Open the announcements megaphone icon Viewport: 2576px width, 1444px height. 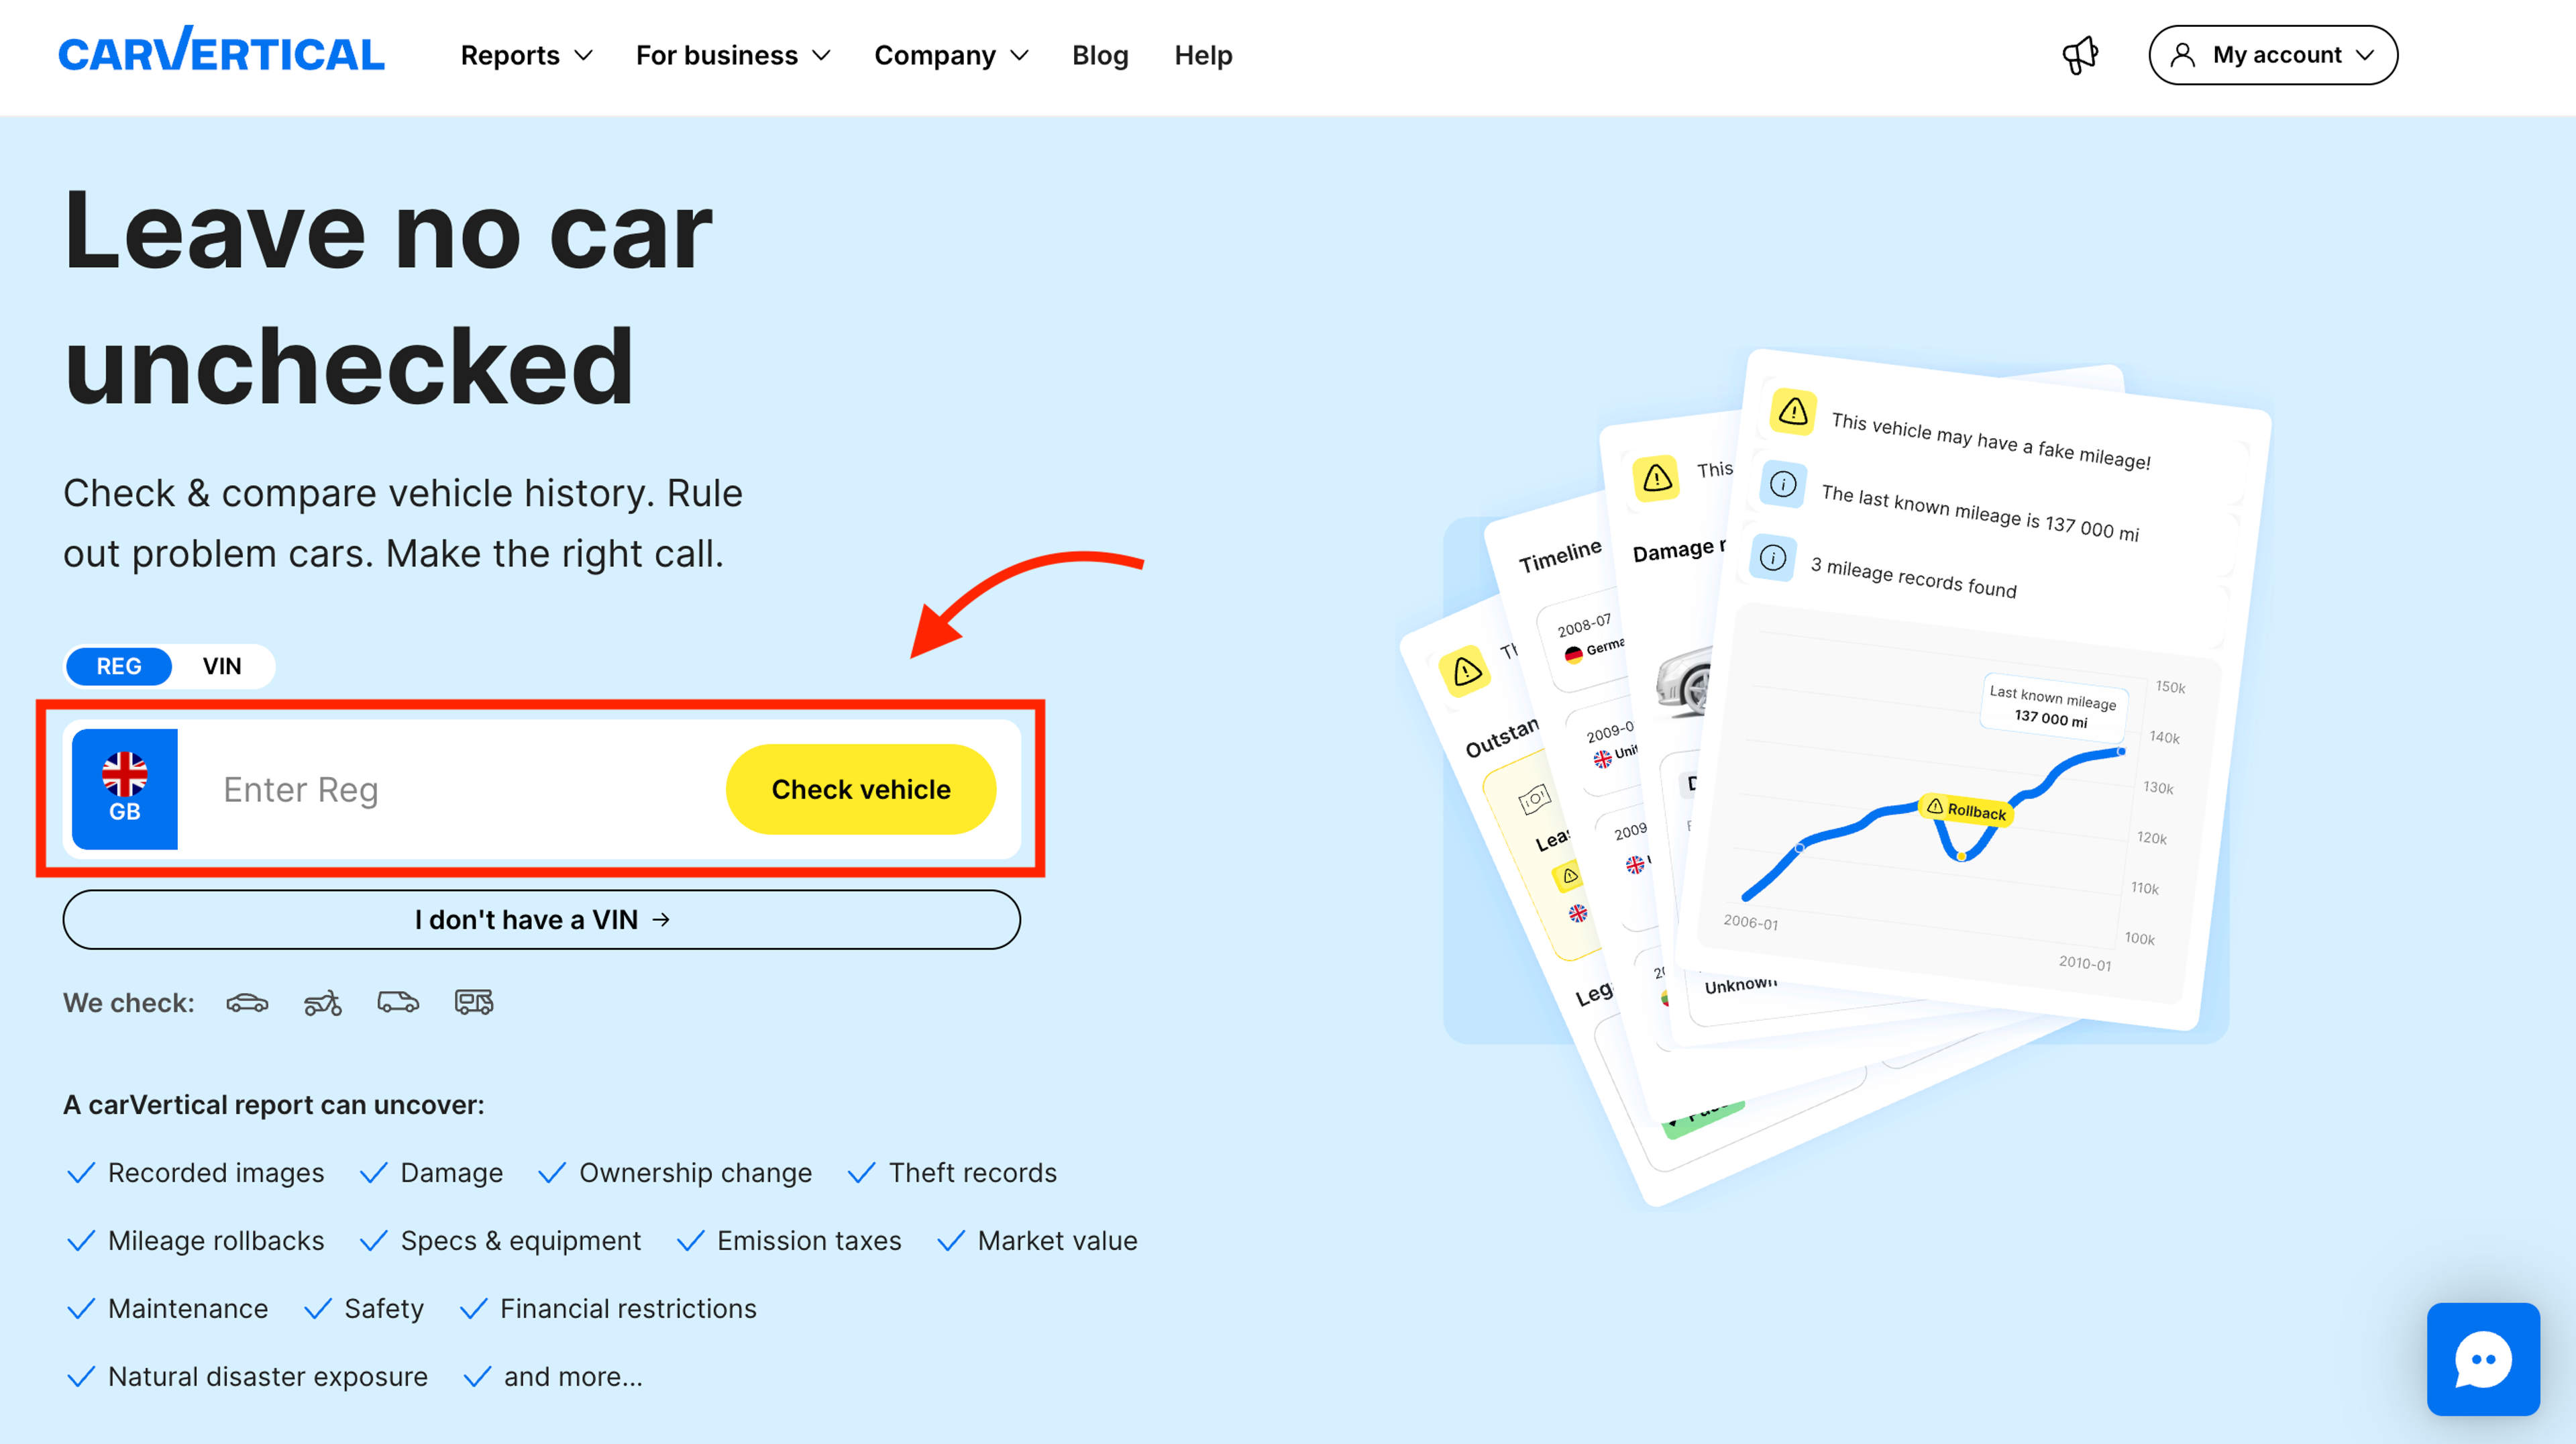coord(2080,55)
